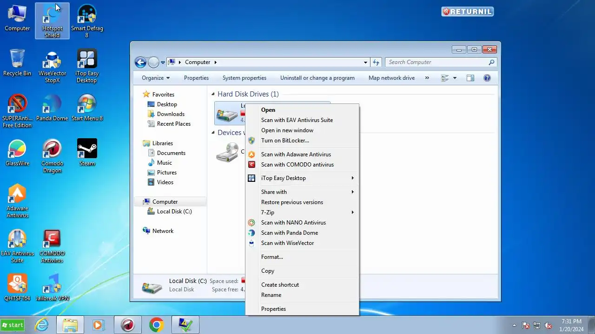Select the Adaware Antivirus desktop icon
The width and height of the screenshot is (595, 334).
tap(17, 201)
